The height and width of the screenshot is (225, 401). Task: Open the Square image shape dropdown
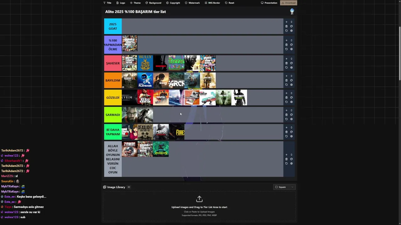(284, 187)
